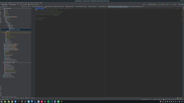184x103 pixels.
Task: Toggle the Terminal tool window
Action: pyautogui.click(x=28, y=98)
